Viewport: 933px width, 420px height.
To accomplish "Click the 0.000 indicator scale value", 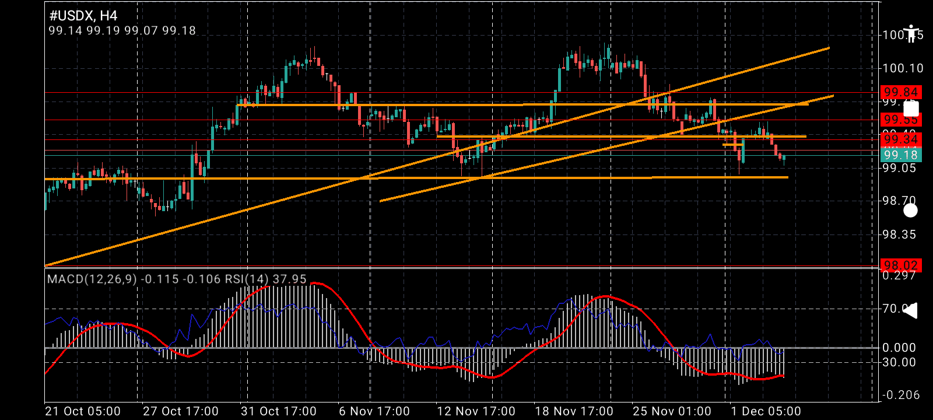I will (x=899, y=348).
